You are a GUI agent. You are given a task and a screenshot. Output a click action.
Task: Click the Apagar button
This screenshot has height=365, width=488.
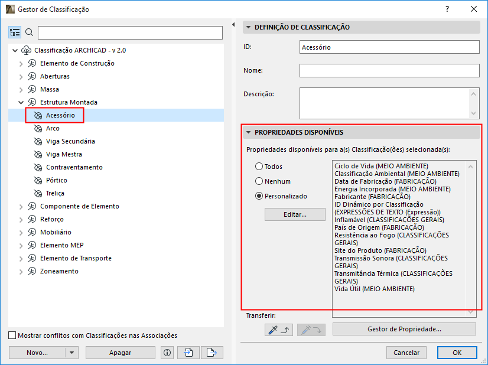(120, 353)
